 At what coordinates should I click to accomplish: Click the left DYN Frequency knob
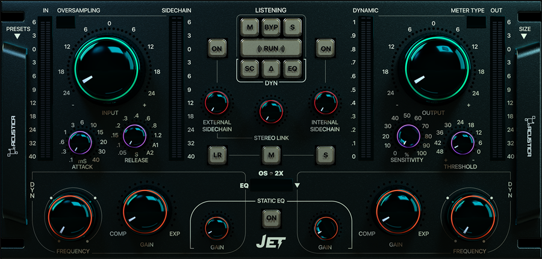70,218
